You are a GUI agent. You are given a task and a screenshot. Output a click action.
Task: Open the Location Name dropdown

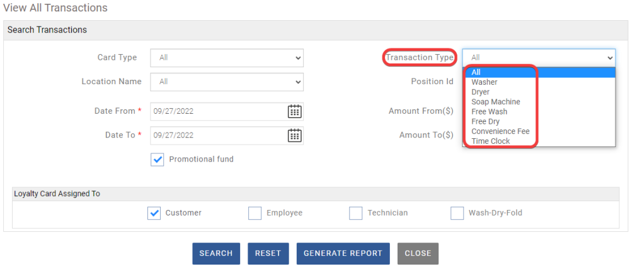pos(227,82)
